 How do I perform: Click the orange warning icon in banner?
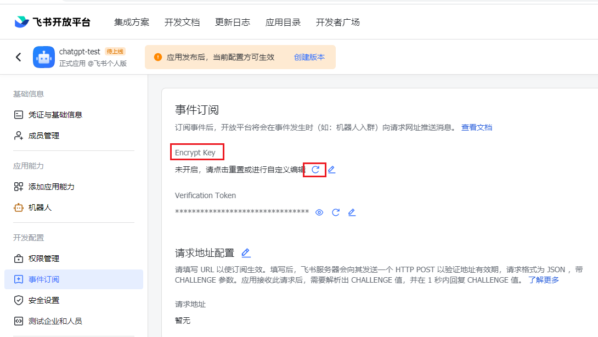click(158, 57)
